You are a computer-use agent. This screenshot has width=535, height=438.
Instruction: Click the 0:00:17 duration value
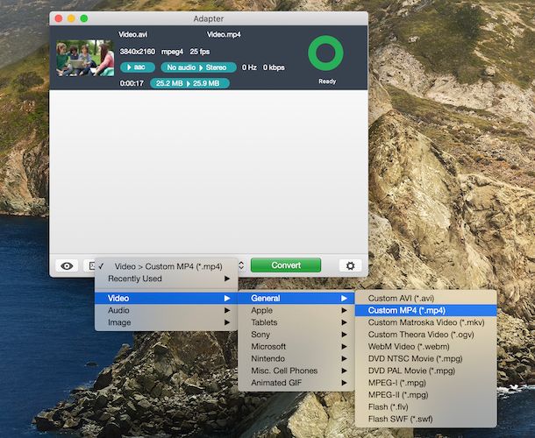(132, 83)
